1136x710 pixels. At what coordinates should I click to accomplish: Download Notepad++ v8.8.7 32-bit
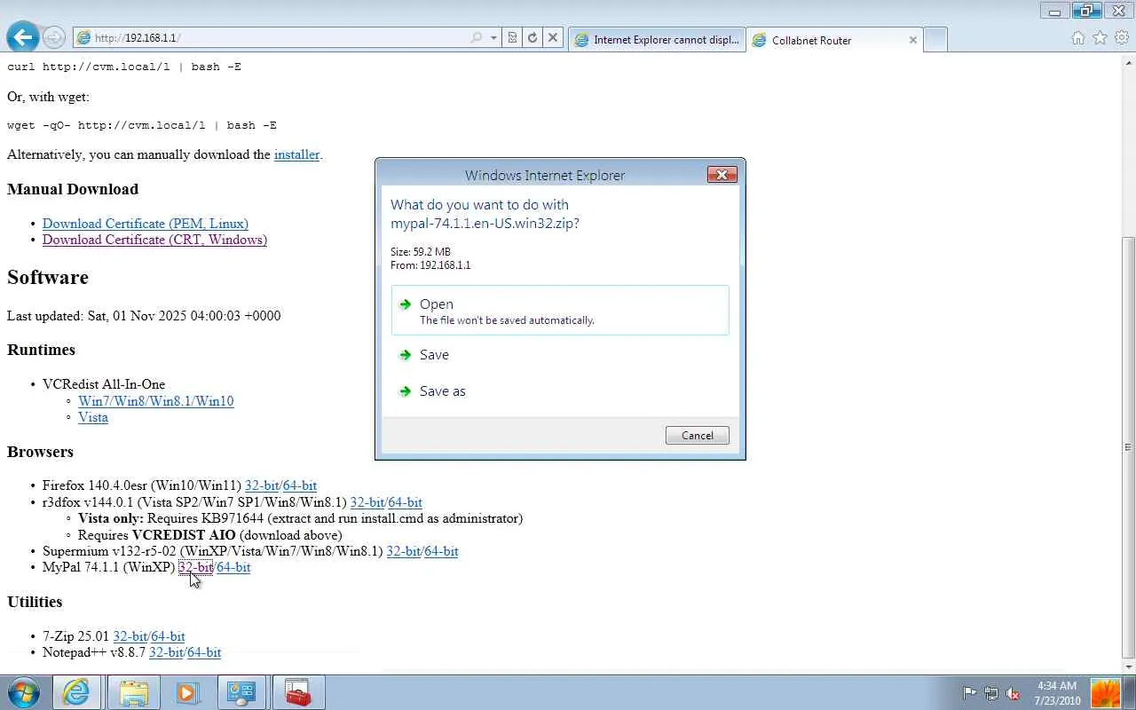tap(166, 652)
